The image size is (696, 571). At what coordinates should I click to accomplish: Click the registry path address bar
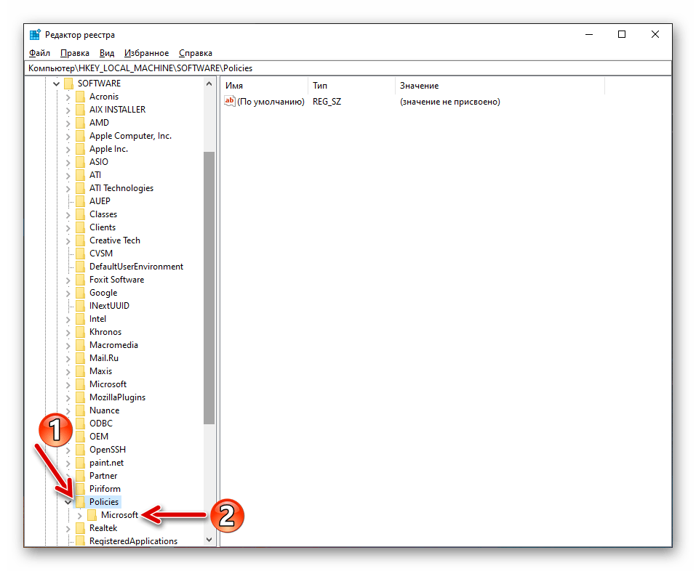(x=348, y=68)
